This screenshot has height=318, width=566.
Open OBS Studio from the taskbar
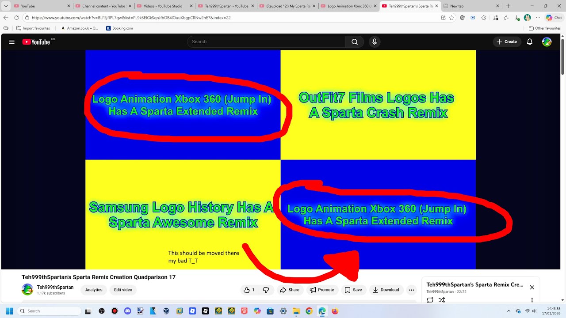[102, 311]
